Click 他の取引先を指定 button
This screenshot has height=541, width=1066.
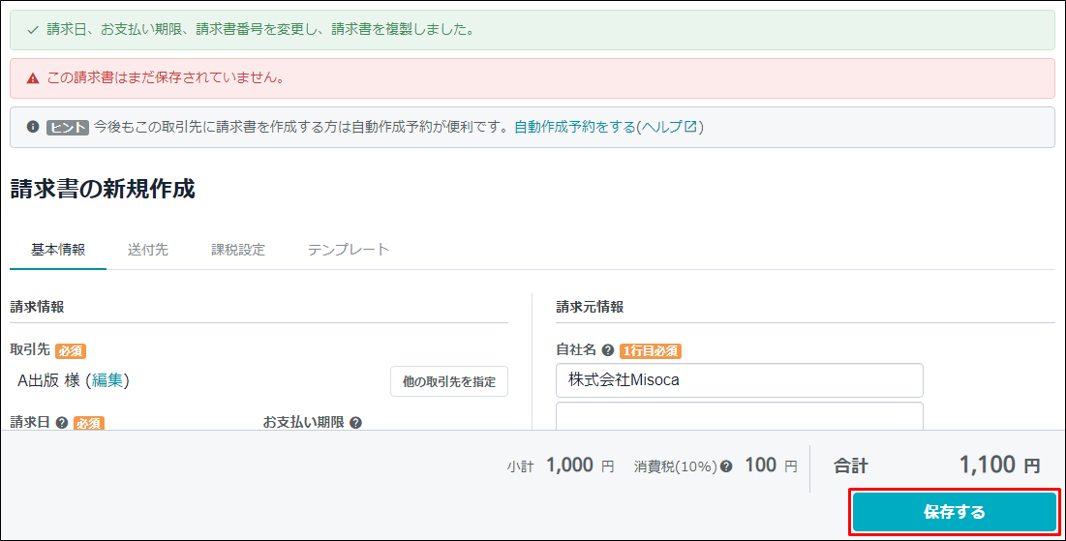pos(448,381)
